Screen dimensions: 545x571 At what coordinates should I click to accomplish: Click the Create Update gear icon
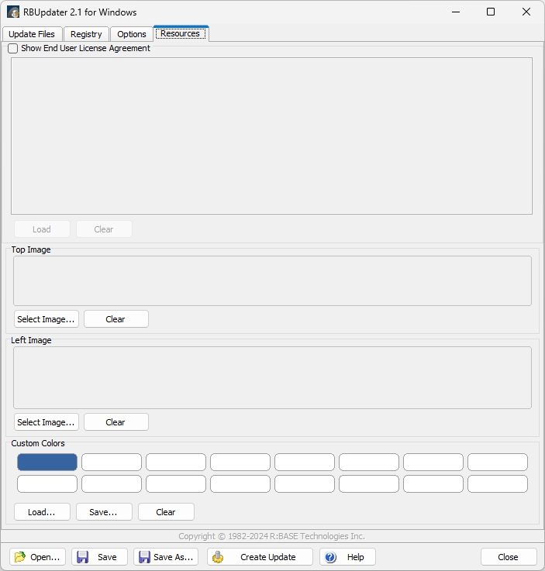[x=218, y=557]
